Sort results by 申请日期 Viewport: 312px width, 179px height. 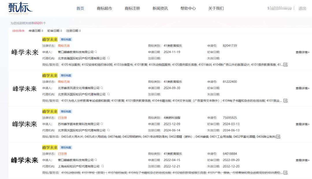coord(36,31)
